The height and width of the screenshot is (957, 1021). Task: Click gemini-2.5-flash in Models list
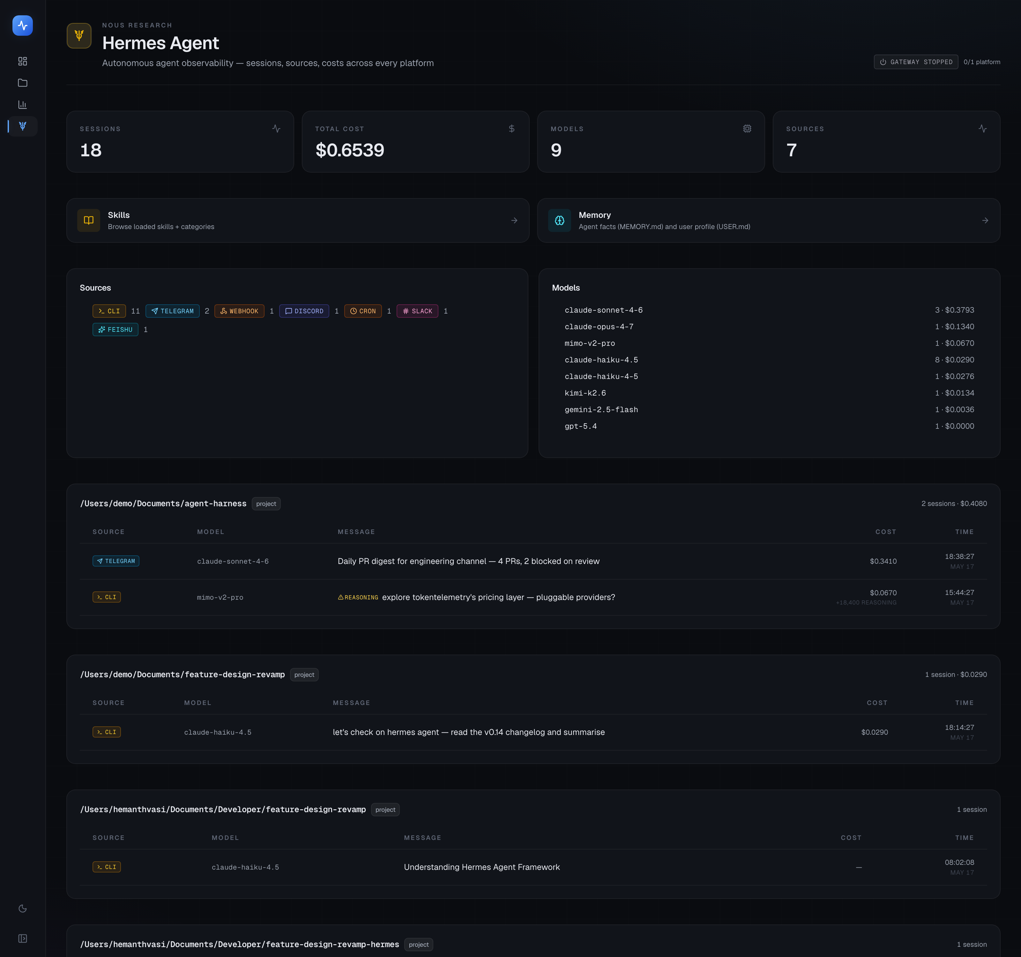coord(601,410)
